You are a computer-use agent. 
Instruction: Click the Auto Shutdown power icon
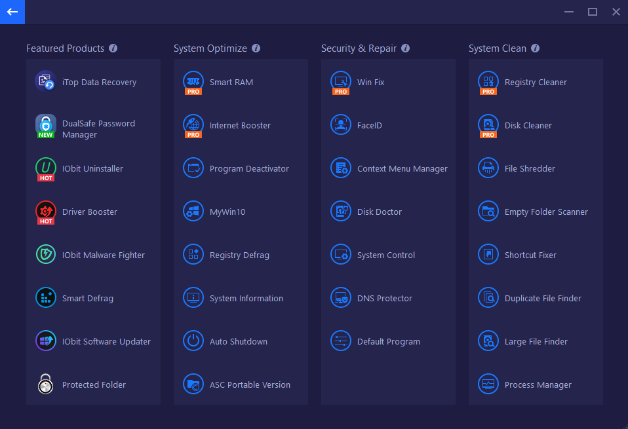[193, 341]
